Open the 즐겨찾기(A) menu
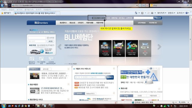 [29, 9]
